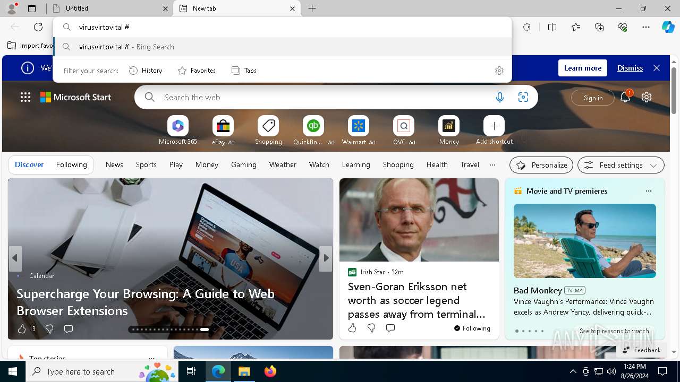Show hidden system tray icons
Screen dimensions: 680x382
coord(573,371)
